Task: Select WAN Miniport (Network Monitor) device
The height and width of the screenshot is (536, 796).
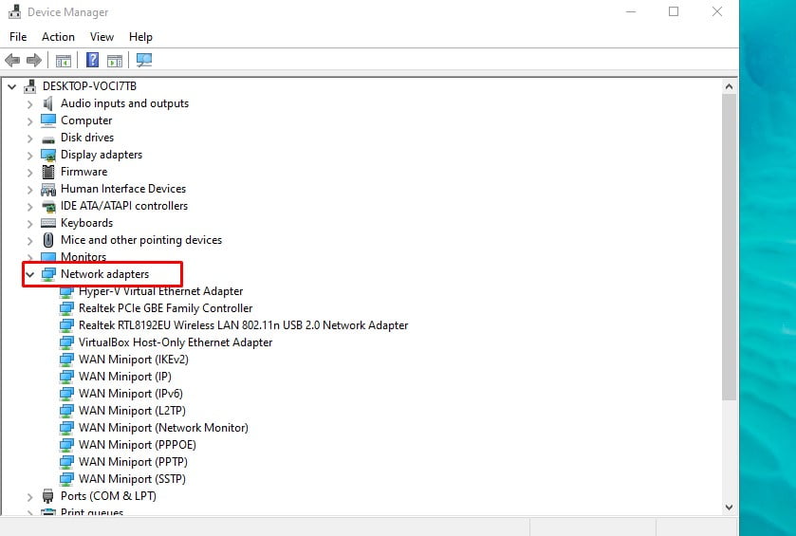Action: pyautogui.click(x=163, y=428)
